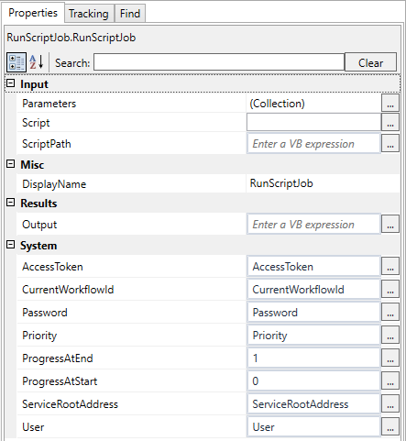Collapse the Misc category
Screen dimensions: 406x441
point(11,164)
